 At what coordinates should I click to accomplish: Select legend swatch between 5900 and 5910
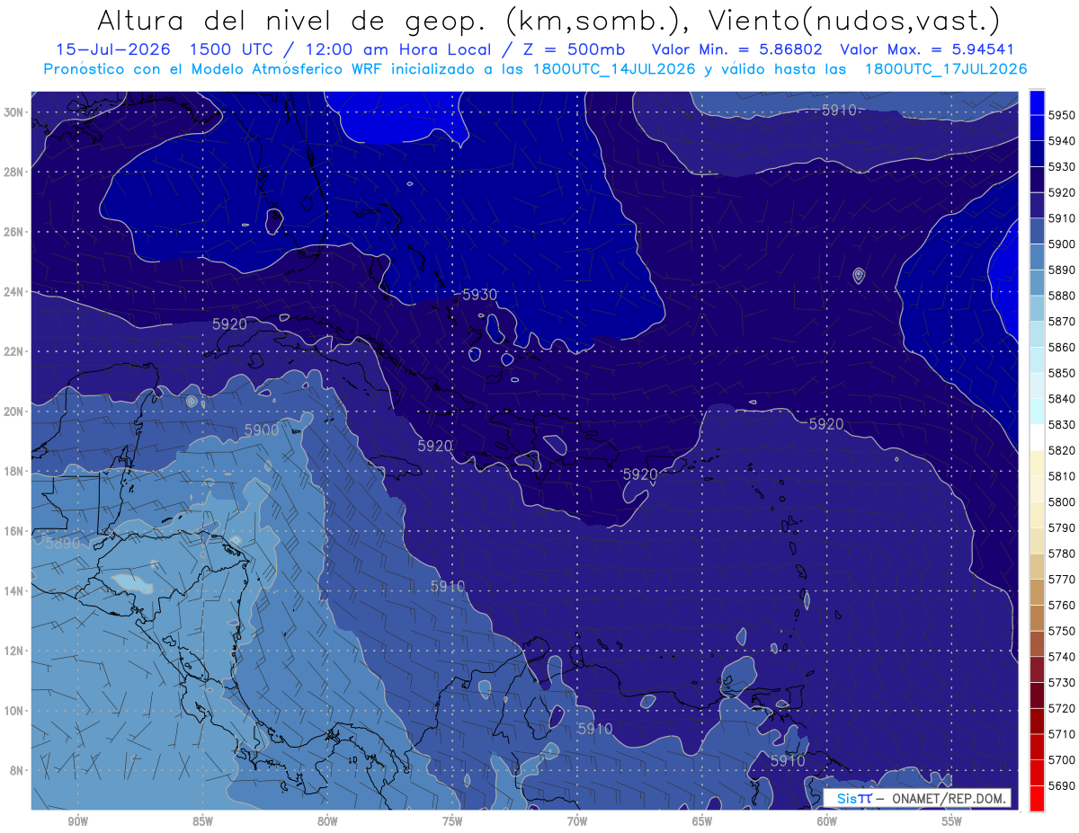click(x=1037, y=231)
